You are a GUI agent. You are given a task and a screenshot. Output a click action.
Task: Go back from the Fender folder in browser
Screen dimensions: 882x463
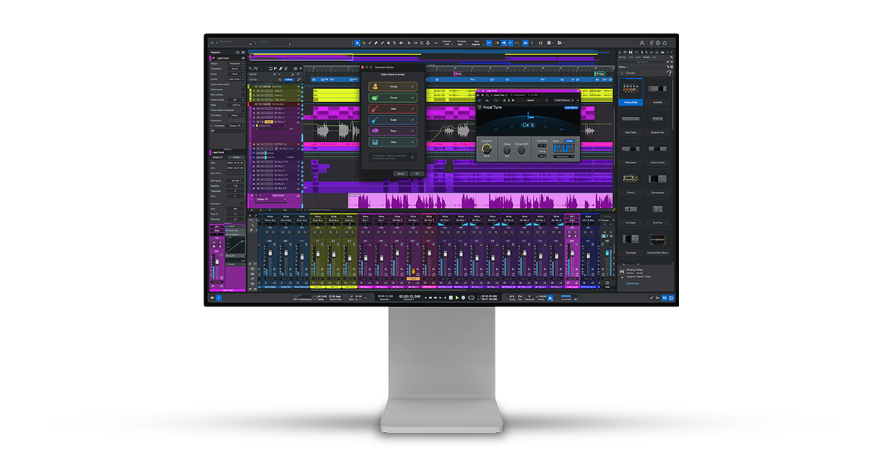click(x=622, y=73)
